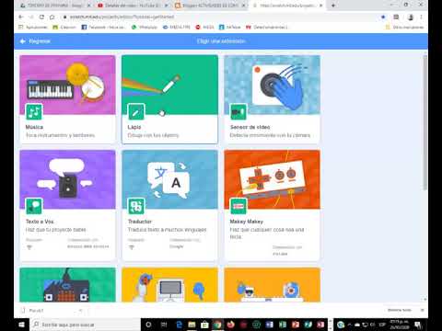442x331 pixels.
Task: Open the Facebook bookmark
Action: click(x=104, y=28)
